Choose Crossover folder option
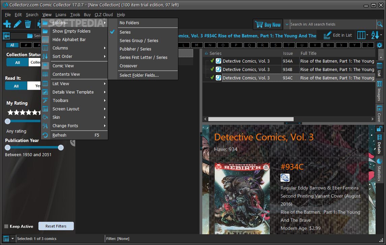The width and height of the screenshot is (386, 245). (143, 66)
